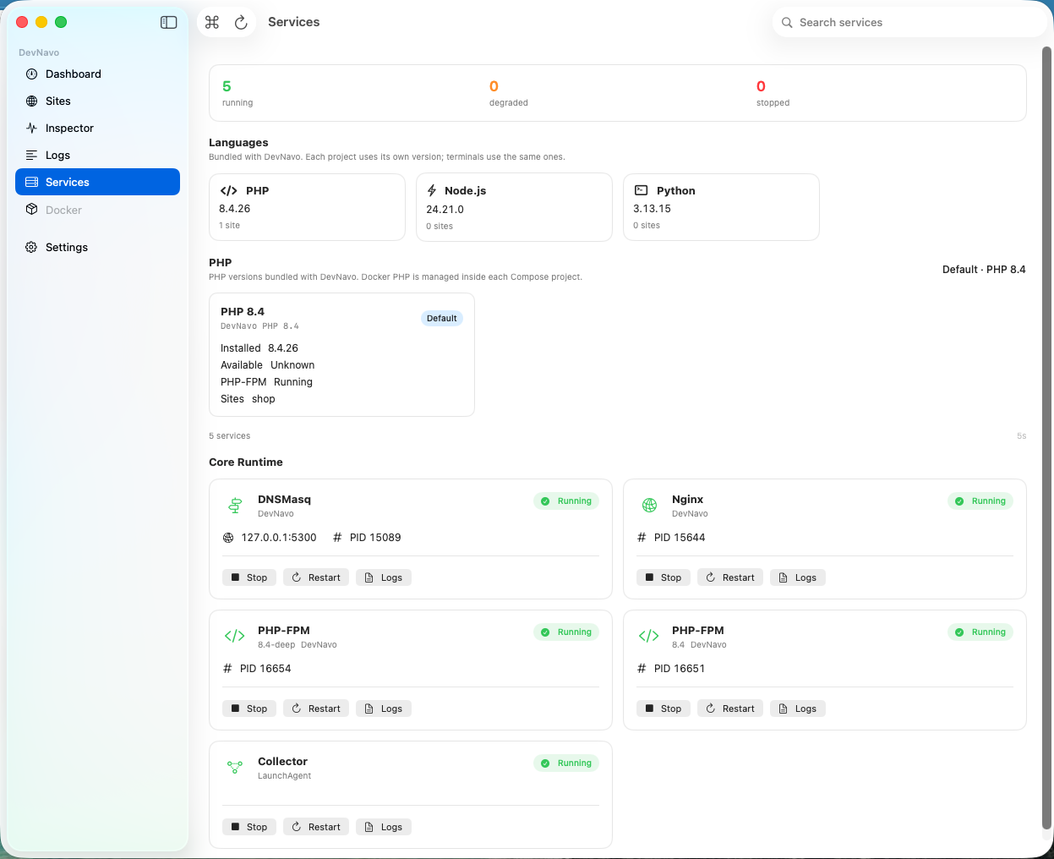Click the 5 running counter

(x=238, y=93)
